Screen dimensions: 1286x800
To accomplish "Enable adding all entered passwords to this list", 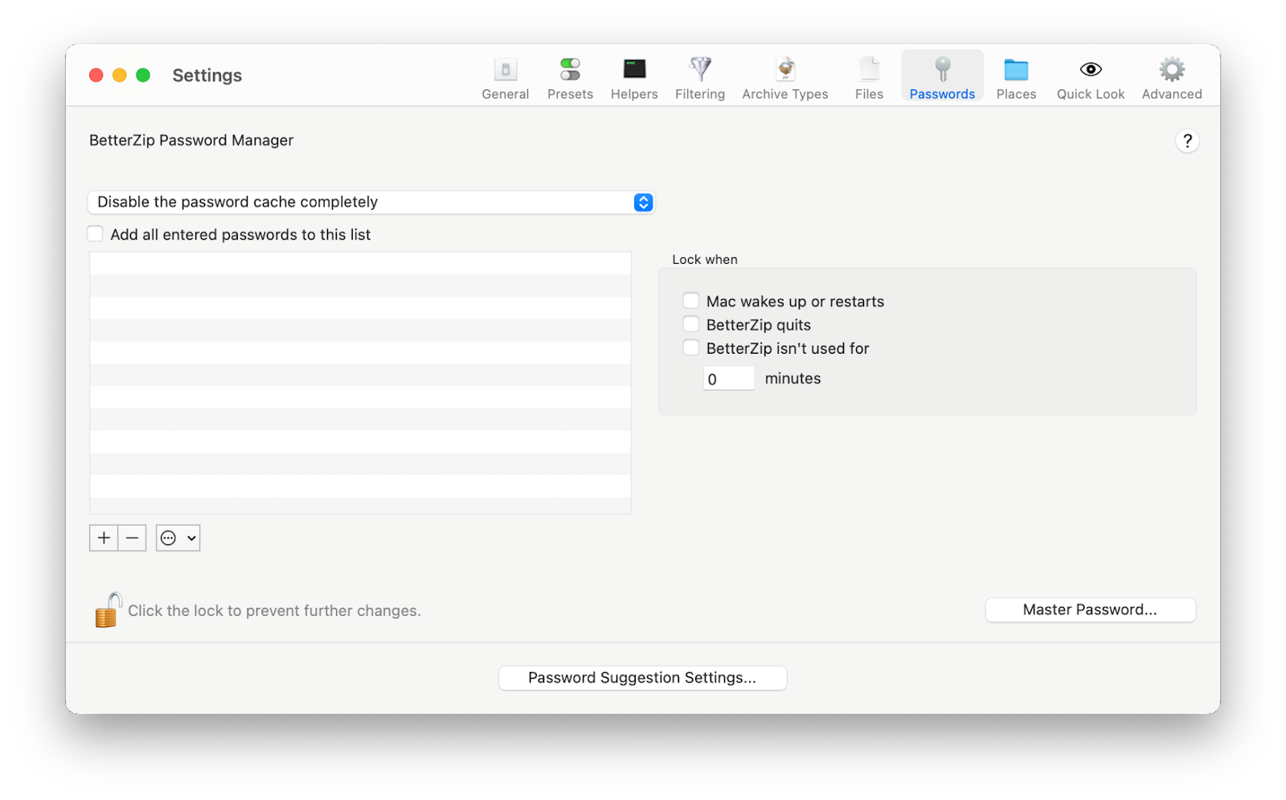I will [95, 233].
